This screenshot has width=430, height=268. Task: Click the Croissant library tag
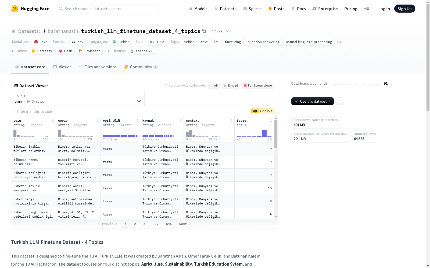(x=89, y=51)
